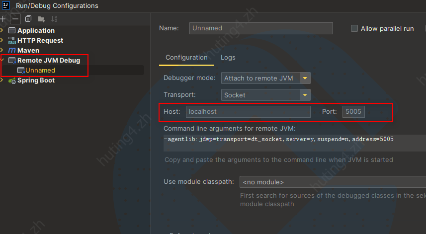Click the Unnamed configuration icon
This screenshot has width=426, height=234.
point(21,71)
